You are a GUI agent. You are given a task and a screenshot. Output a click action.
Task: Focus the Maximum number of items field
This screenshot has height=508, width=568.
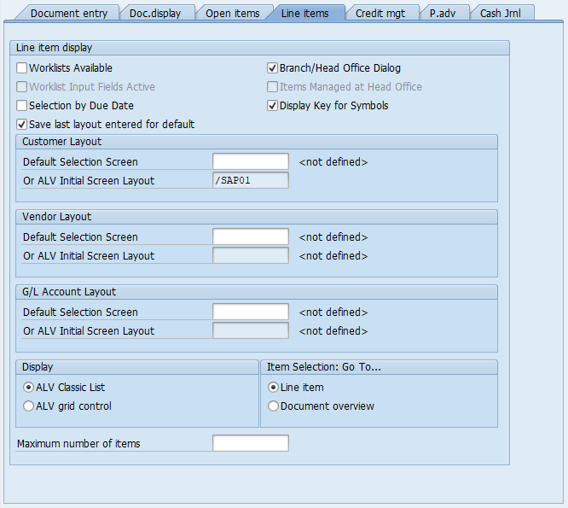point(251,443)
